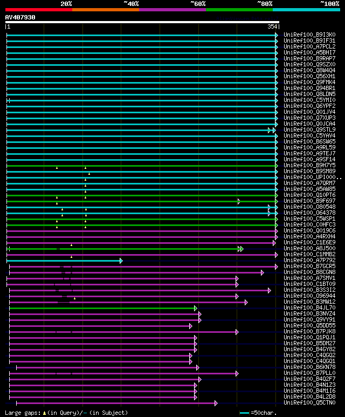
Task: Select the UniRef100_B6SW65 label
Action: coord(309,141)
